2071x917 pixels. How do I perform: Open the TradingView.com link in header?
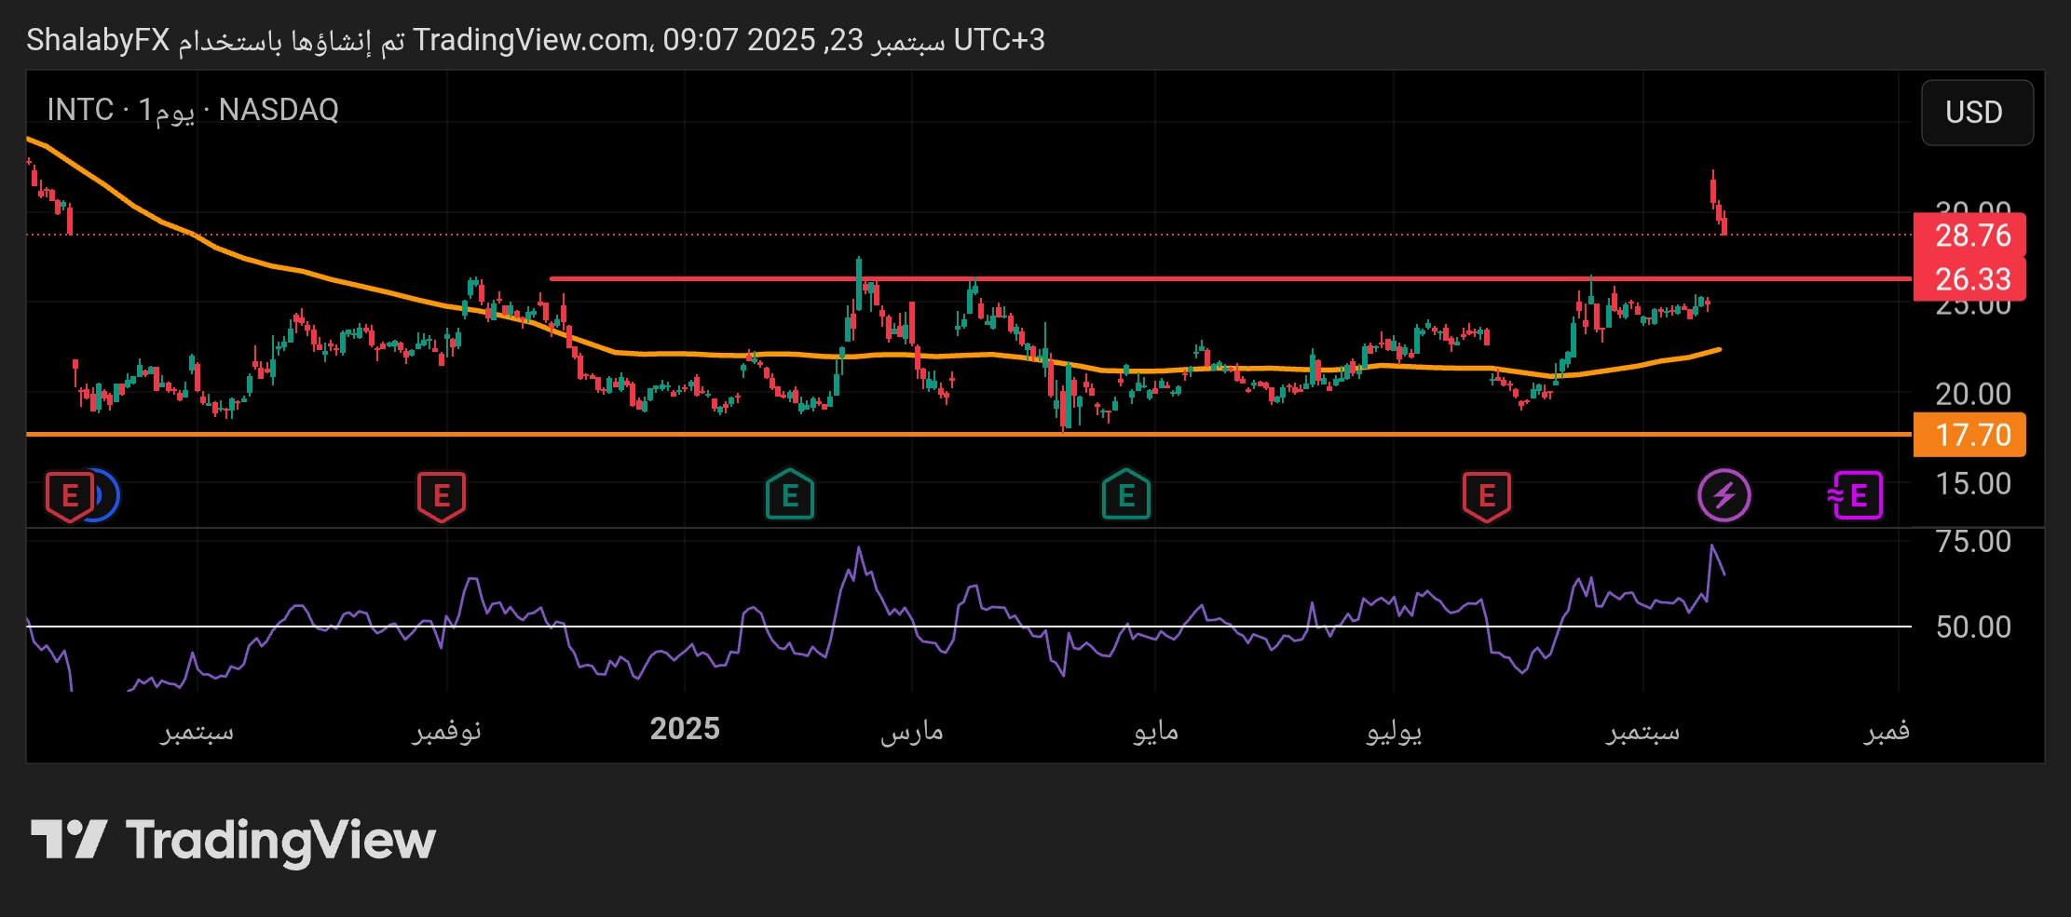[531, 40]
